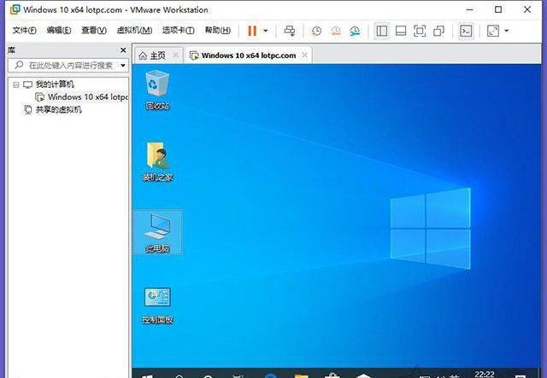Minimize the VMware Workstation window

click(469, 9)
